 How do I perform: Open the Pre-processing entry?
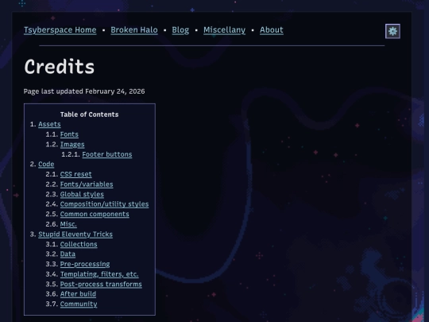click(x=85, y=264)
